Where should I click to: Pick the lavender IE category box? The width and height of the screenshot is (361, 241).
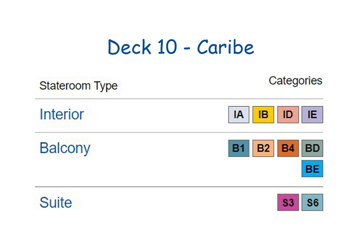pos(313,114)
